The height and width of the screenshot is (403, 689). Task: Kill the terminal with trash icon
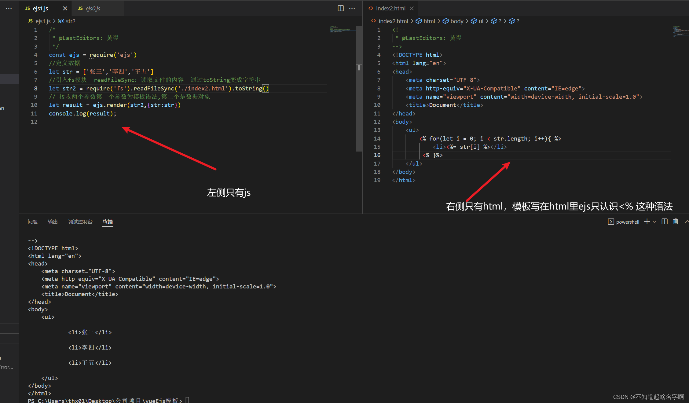click(676, 222)
